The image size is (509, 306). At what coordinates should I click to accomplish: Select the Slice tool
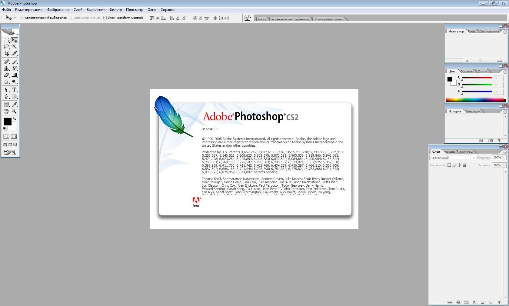(x=14, y=53)
